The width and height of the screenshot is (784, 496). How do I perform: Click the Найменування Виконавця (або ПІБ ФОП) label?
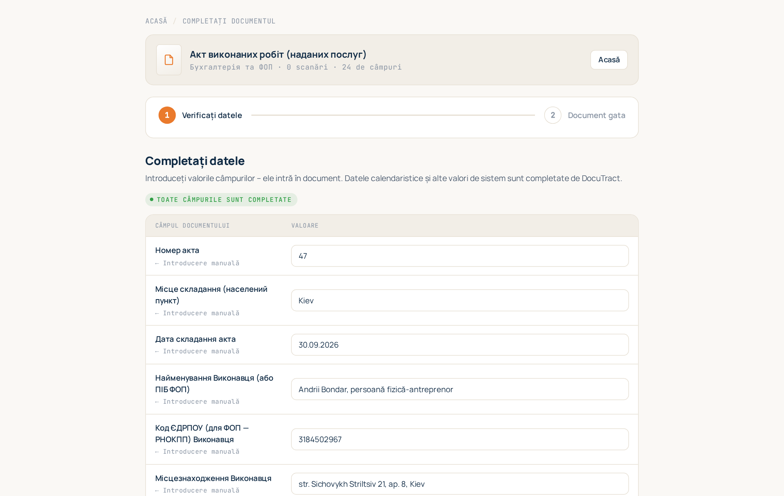pos(214,384)
